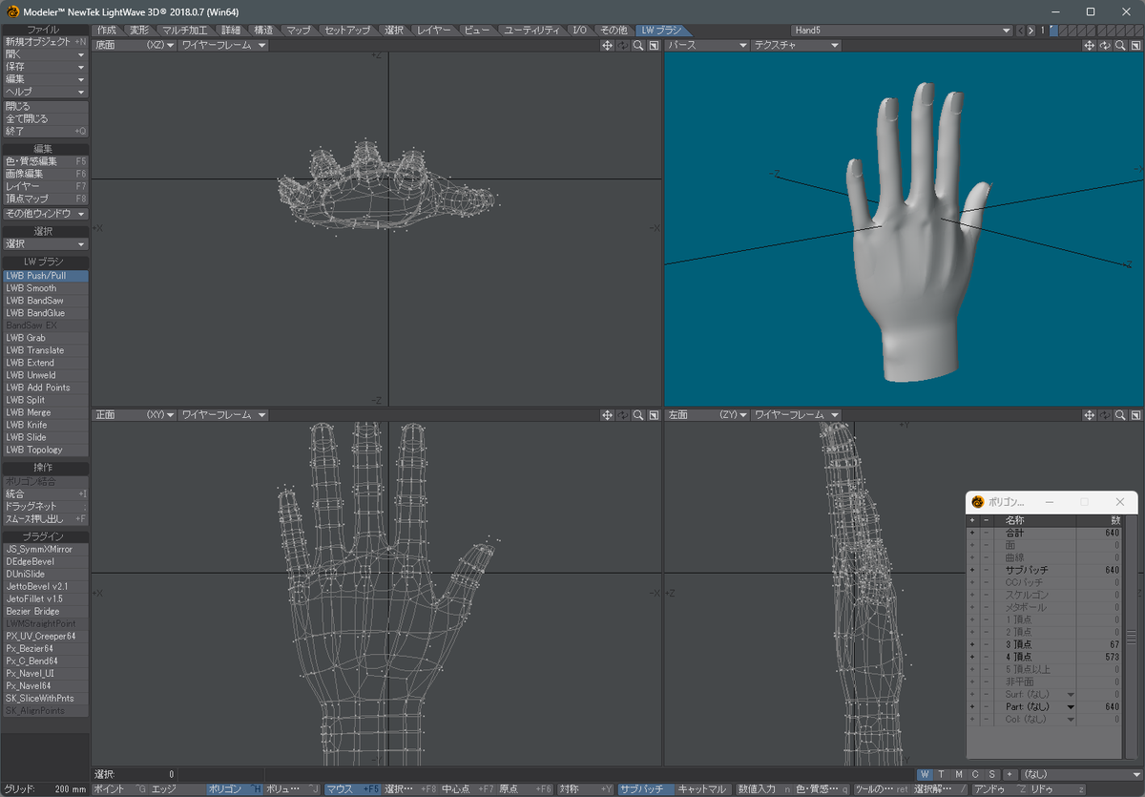Click the zoom magnifier in the 左面 viewport
This screenshot has height=797, width=1145.
(x=1121, y=415)
